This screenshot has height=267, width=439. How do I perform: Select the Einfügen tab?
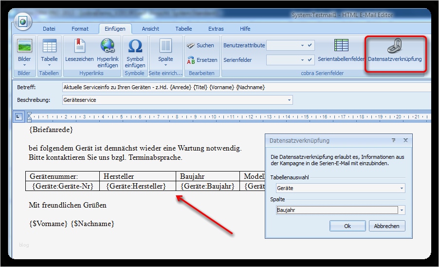(115, 29)
